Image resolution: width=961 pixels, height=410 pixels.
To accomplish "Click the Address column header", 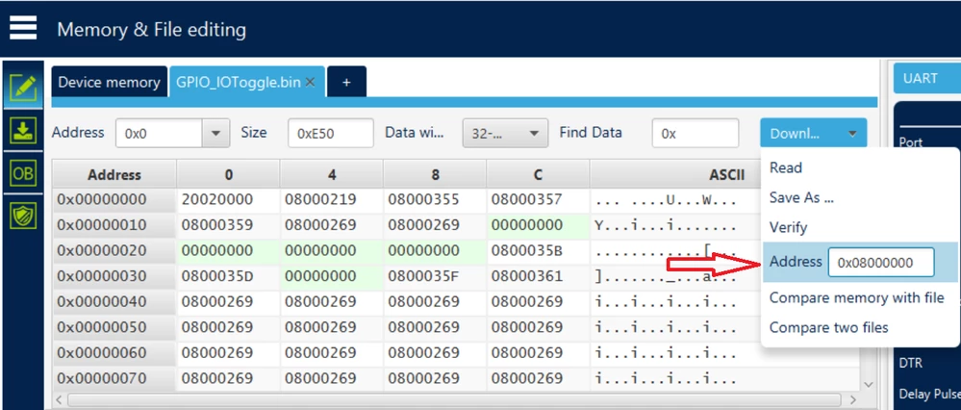I will (x=114, y=174).
